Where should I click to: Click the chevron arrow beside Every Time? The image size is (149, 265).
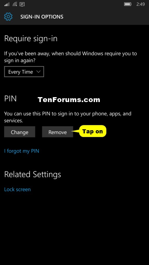tap(38, 72)
